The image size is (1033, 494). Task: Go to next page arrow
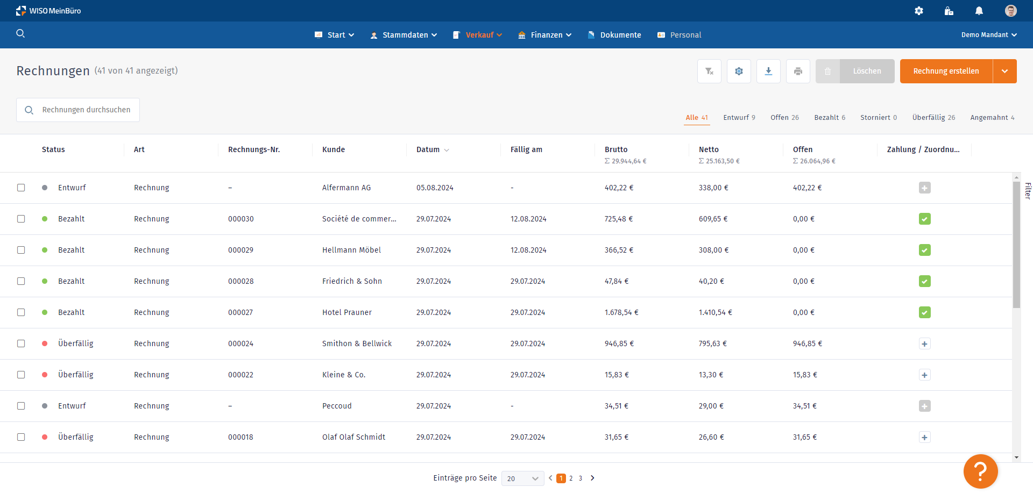pos(592,478)
